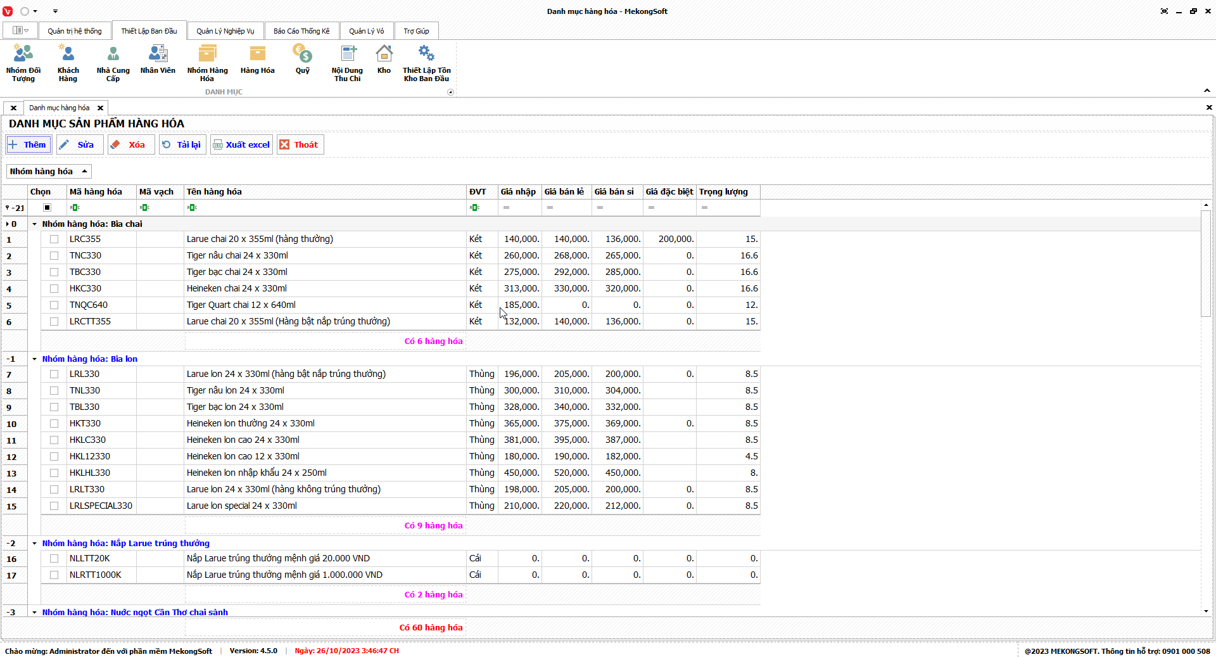
Task: Open the Quản Lý Nghiệp Vụ tab
Action: [x=225, y=31]
